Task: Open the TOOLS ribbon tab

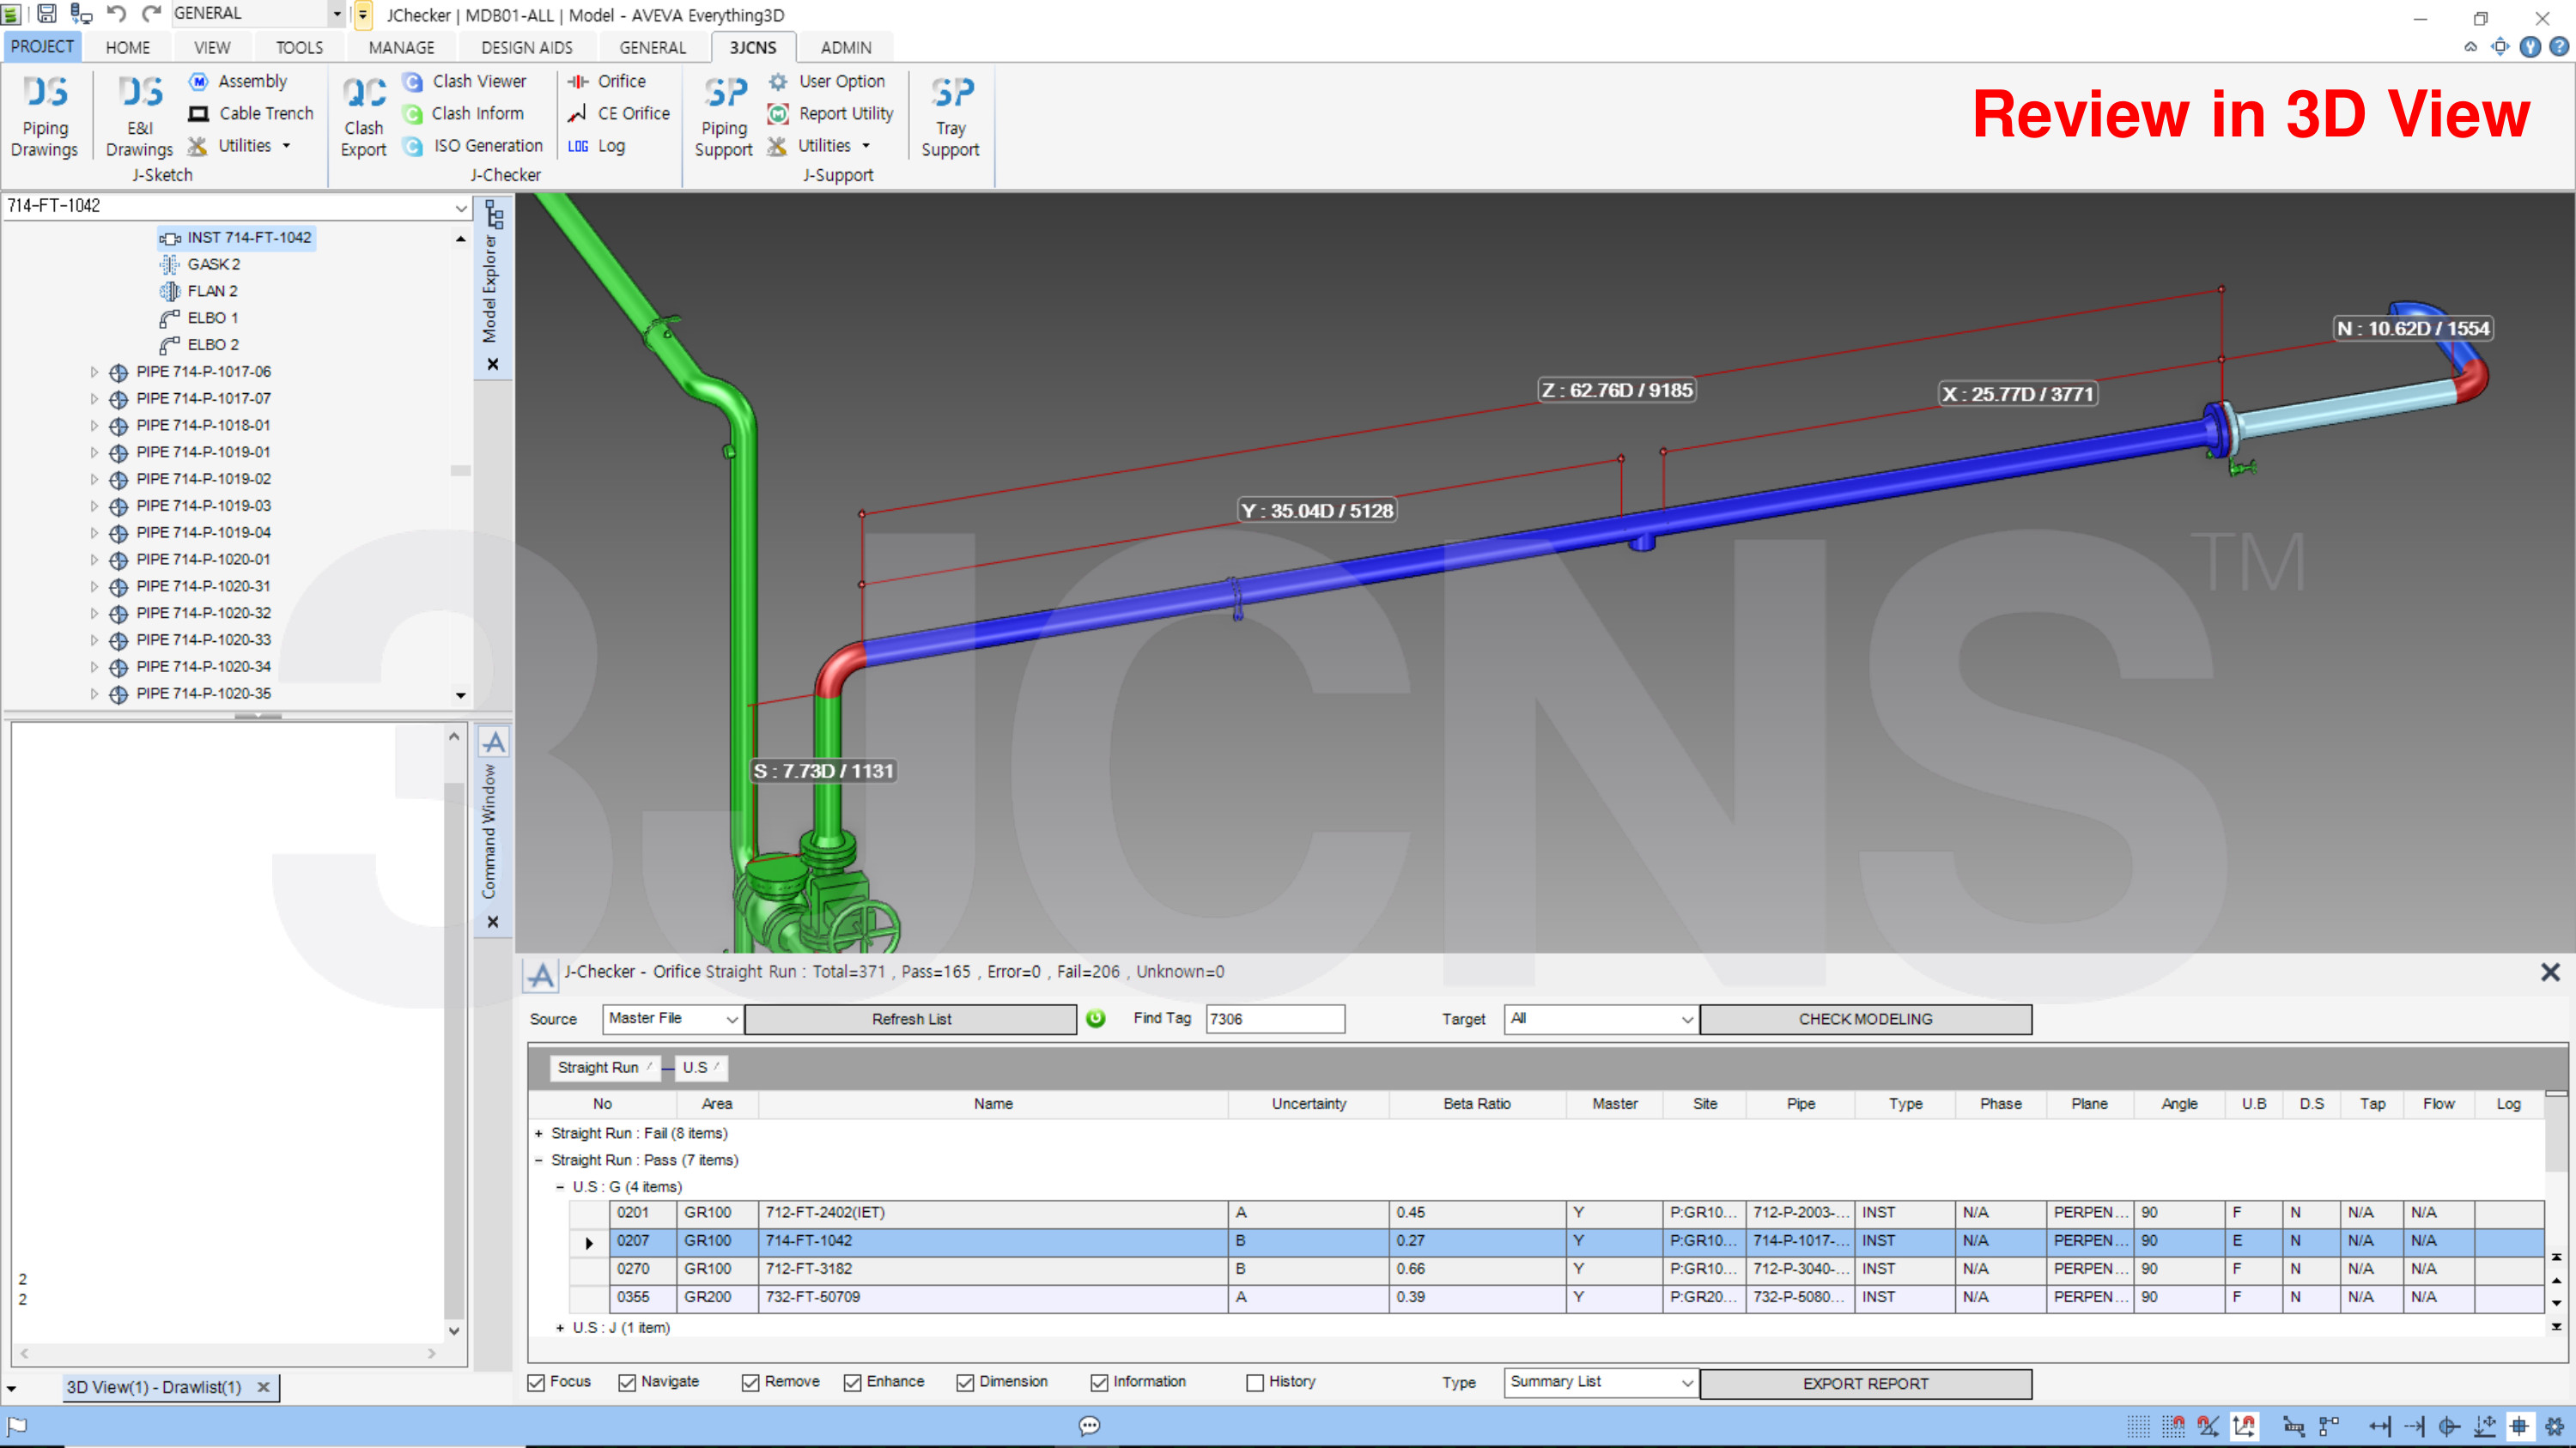Action: tap(299, 47)
